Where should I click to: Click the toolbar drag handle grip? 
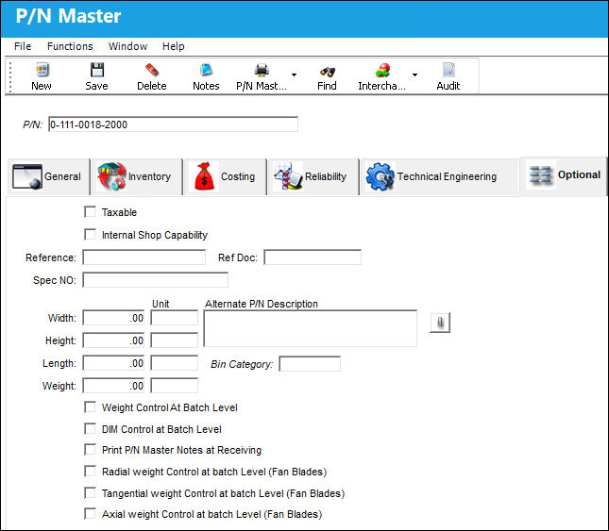point(10,76)
